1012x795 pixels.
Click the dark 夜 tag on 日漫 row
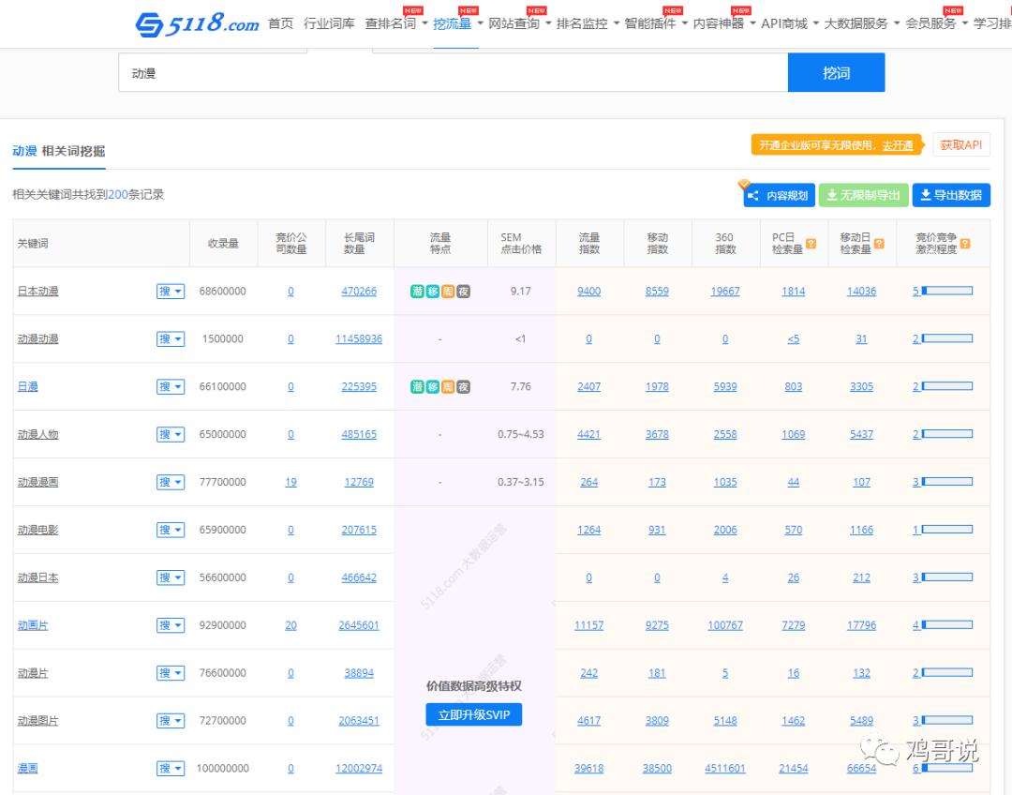462,386
